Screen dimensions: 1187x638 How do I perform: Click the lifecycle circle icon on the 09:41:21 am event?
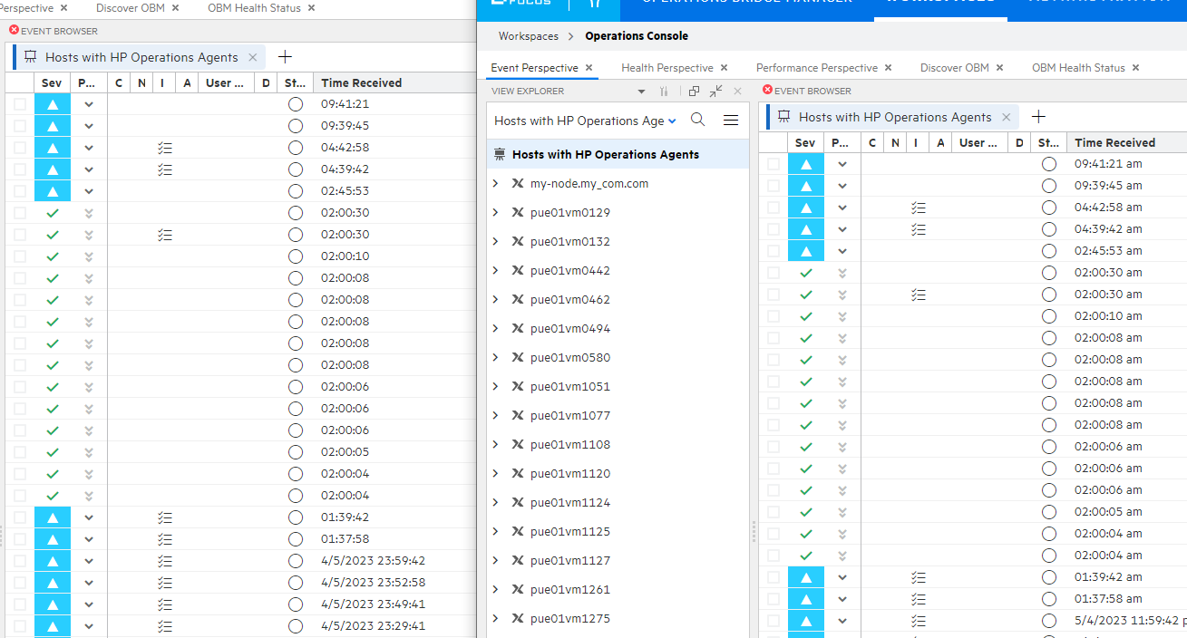(x=1049, y=163)
